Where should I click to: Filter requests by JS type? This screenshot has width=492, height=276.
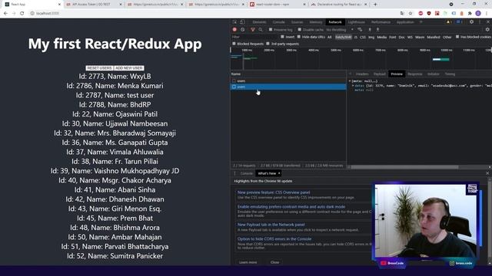tap(355, 37)
